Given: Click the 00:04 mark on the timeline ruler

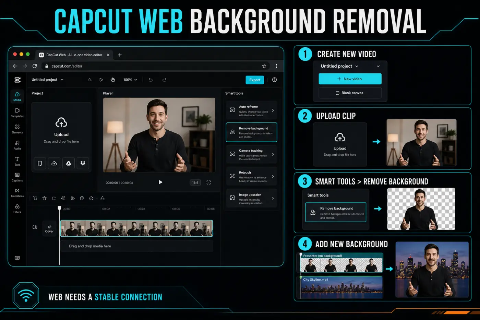Looking at the screenshot, I should tap(141, 209).
